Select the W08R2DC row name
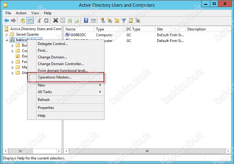234x164 pixels. pos(78,35)
